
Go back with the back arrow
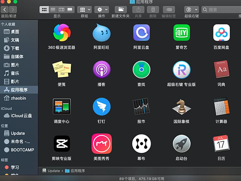pos(5,10)
